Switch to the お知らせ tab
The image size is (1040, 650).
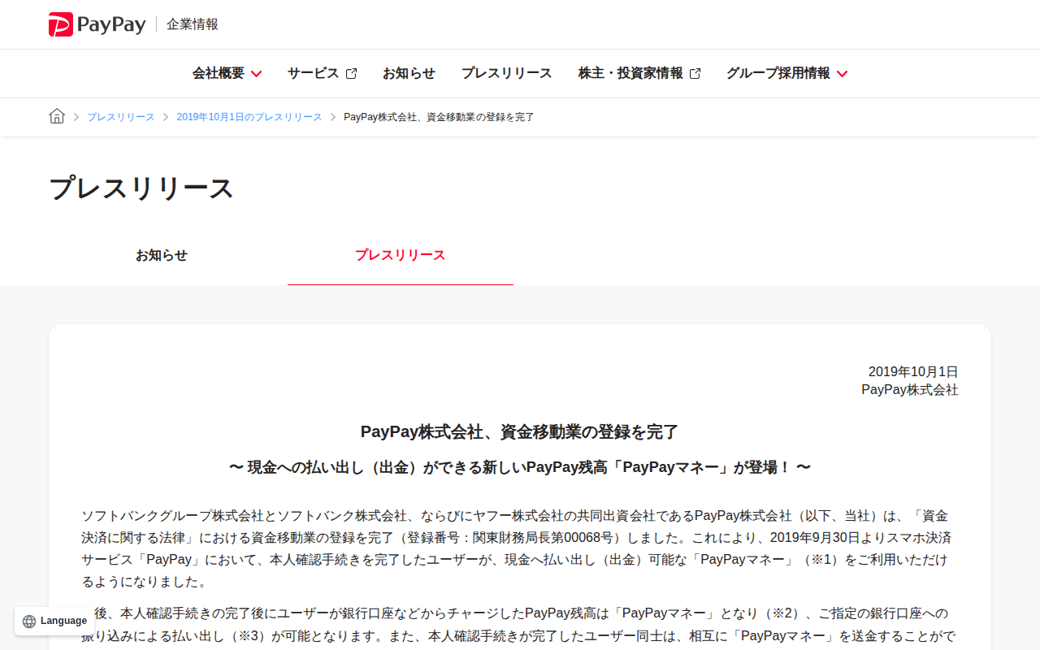[x=162, y=255]
